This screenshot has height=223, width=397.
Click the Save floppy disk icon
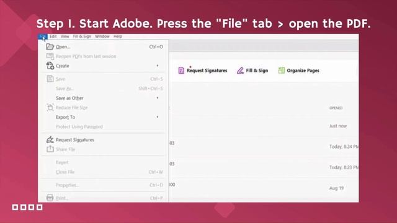tap(50, 79)
